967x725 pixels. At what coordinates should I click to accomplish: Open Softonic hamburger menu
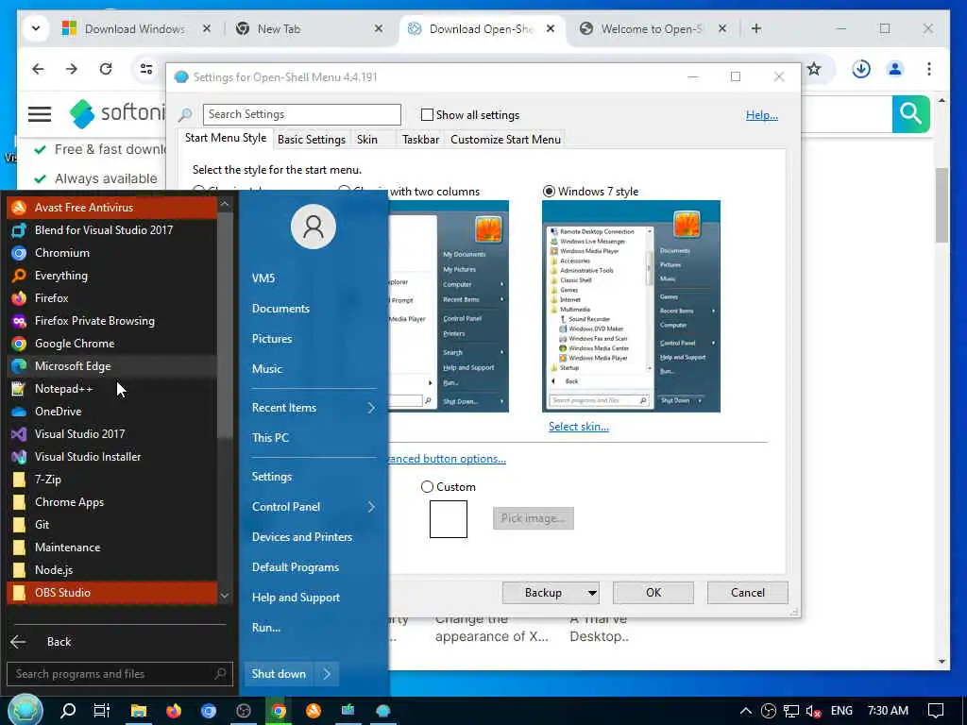pos(40,114)
